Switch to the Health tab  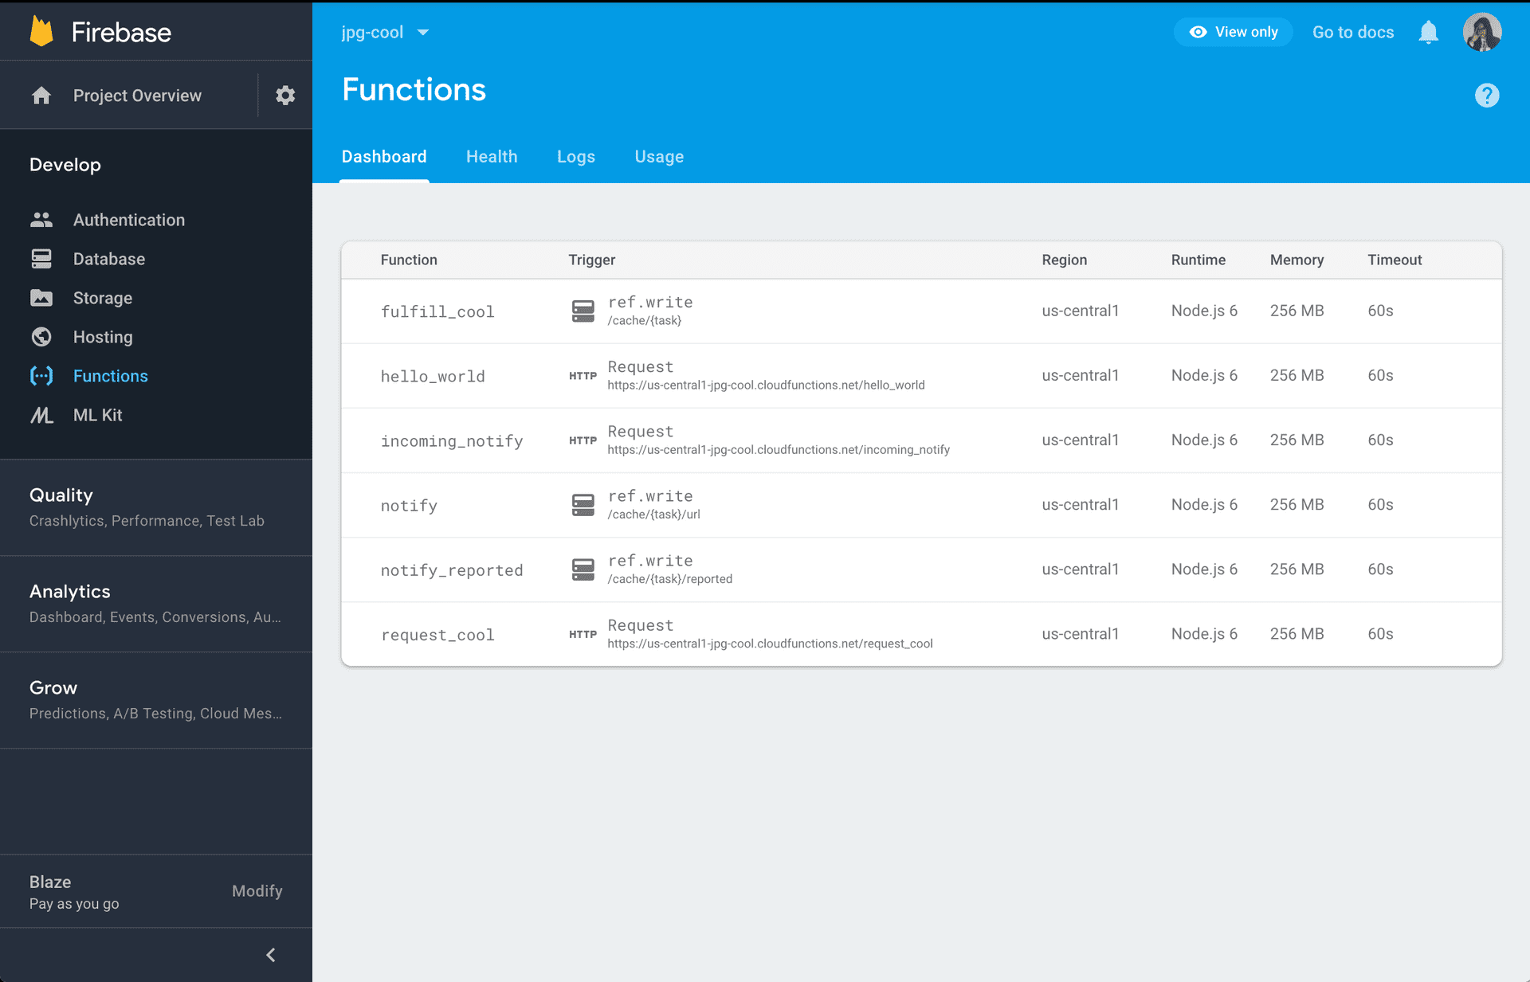(x=492, y=157)
